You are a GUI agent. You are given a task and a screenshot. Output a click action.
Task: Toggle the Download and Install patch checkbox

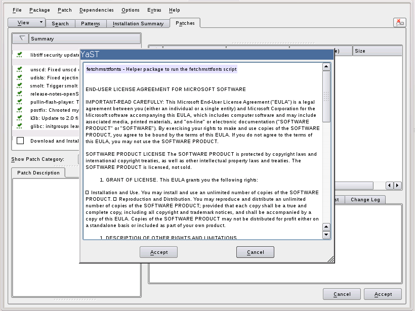20,141
